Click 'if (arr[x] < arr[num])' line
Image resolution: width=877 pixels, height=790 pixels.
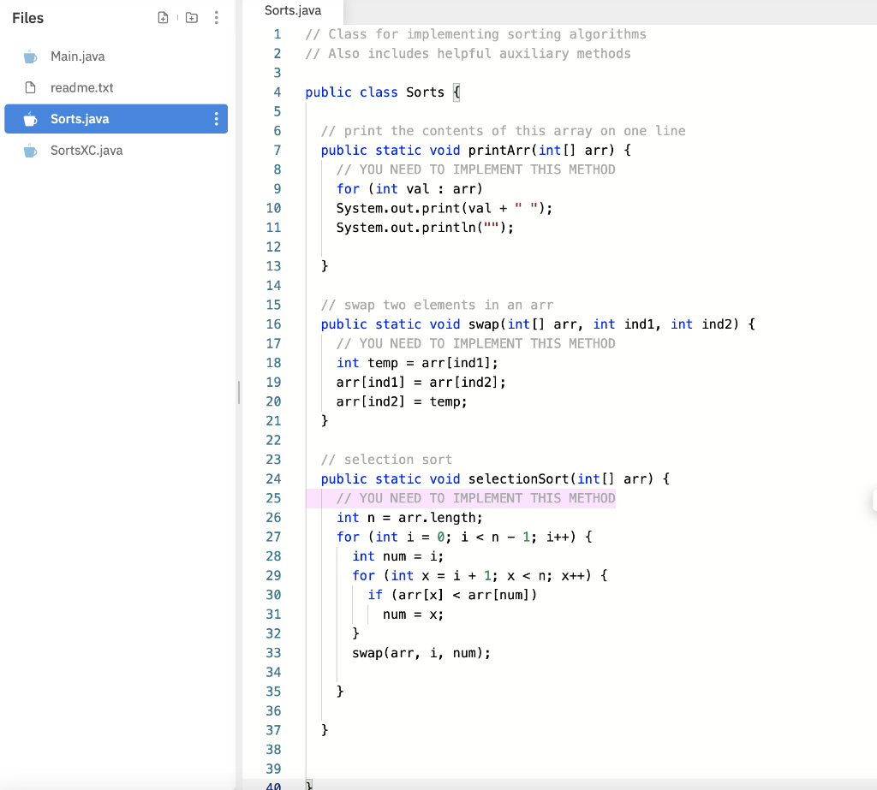click(452, 595)
